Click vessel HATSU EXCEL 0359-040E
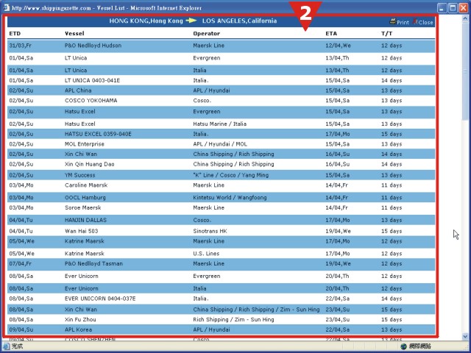The image size is (471, 353). pos(98,134)
